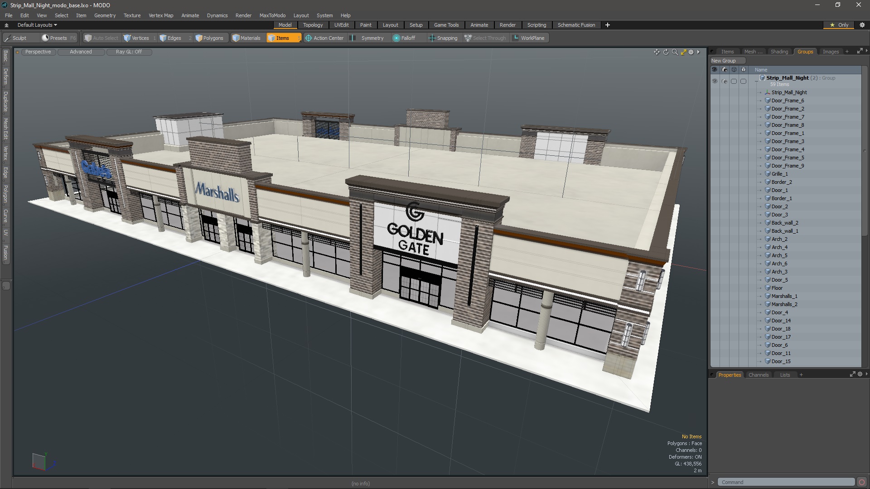The image size is (870, 489).
Task: Click the Strip_Mall_Night group cube icon
Action: (762, 78)
